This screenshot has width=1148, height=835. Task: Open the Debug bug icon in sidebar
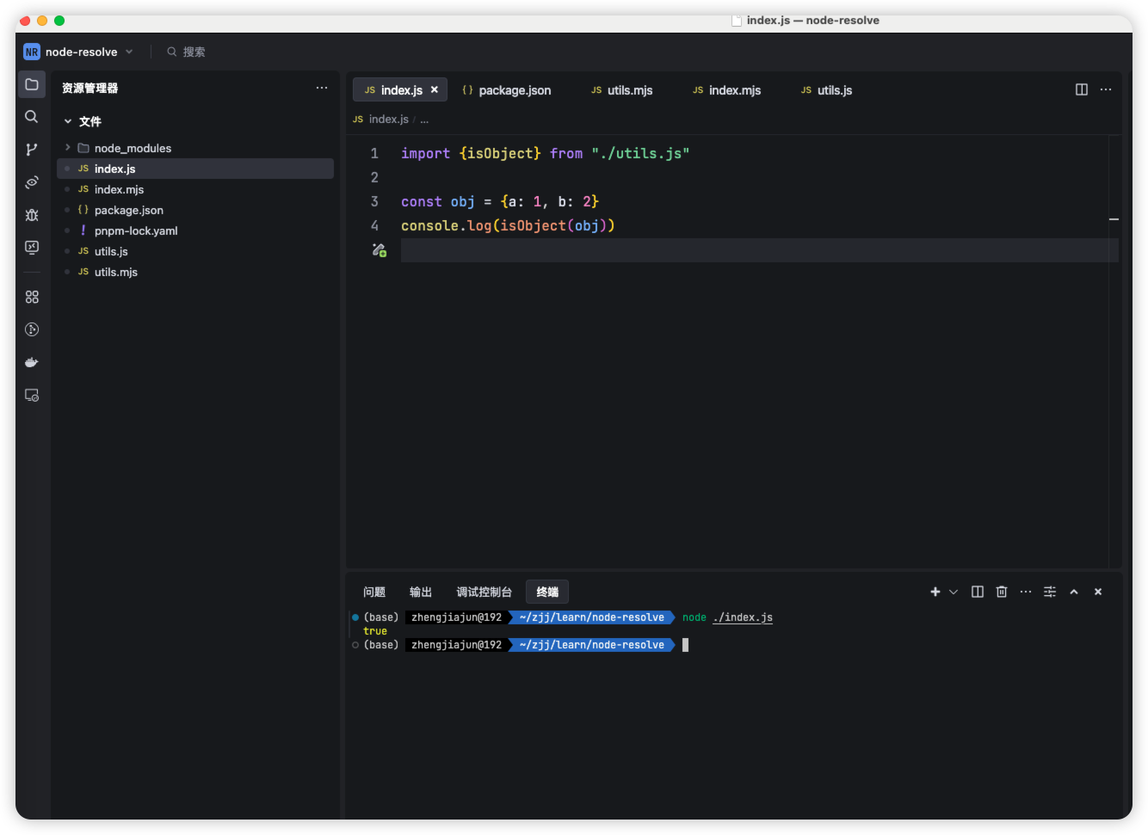(x=32, y=215)
